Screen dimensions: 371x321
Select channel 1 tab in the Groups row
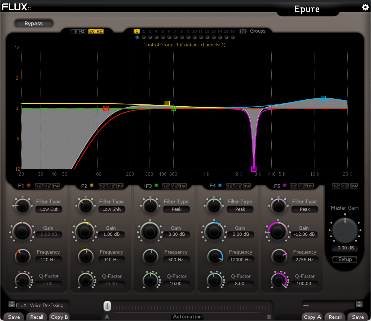coord(137,31)
